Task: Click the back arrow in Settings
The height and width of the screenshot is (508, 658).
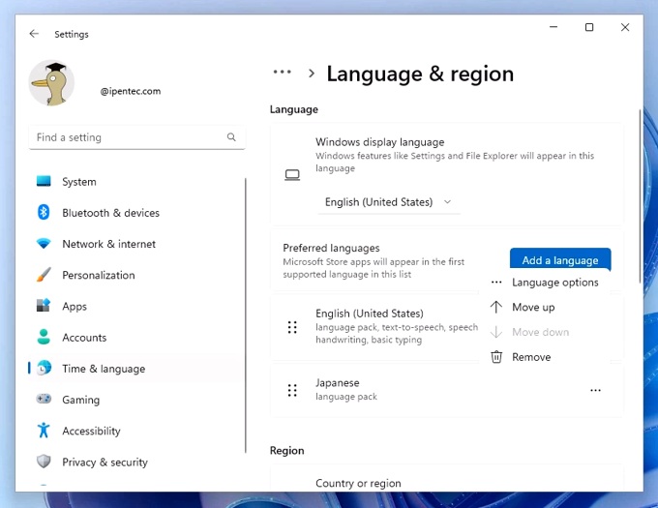Action: (34, 34)
